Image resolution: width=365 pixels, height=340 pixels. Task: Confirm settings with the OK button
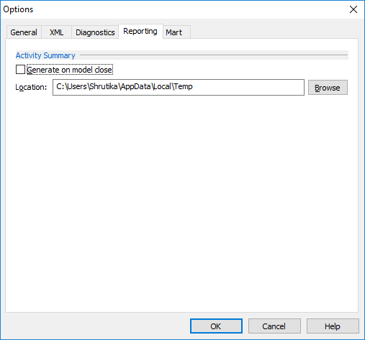pos(216,326)
